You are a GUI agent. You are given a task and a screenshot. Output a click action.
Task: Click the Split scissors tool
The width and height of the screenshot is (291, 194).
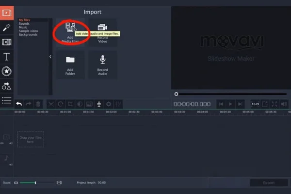[51, 104]
